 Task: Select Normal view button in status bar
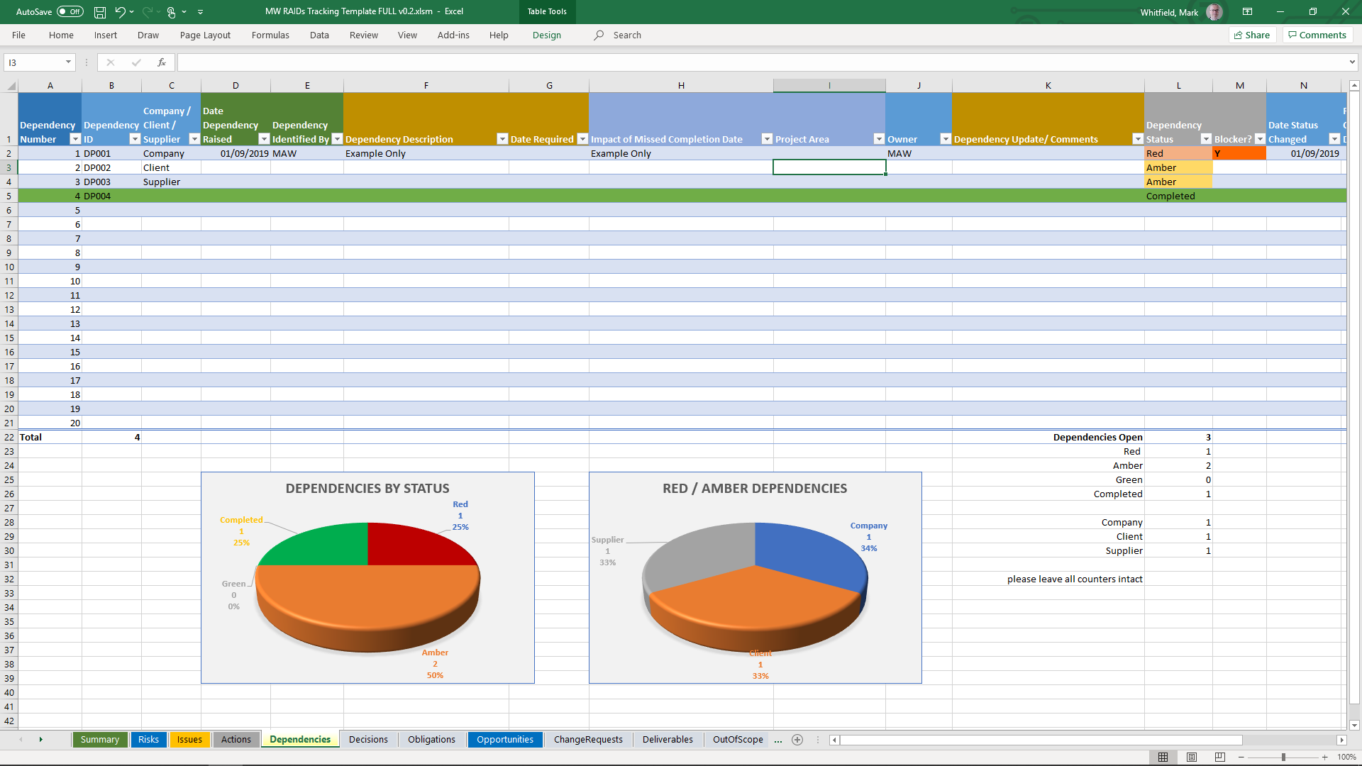coord(1163,757)
